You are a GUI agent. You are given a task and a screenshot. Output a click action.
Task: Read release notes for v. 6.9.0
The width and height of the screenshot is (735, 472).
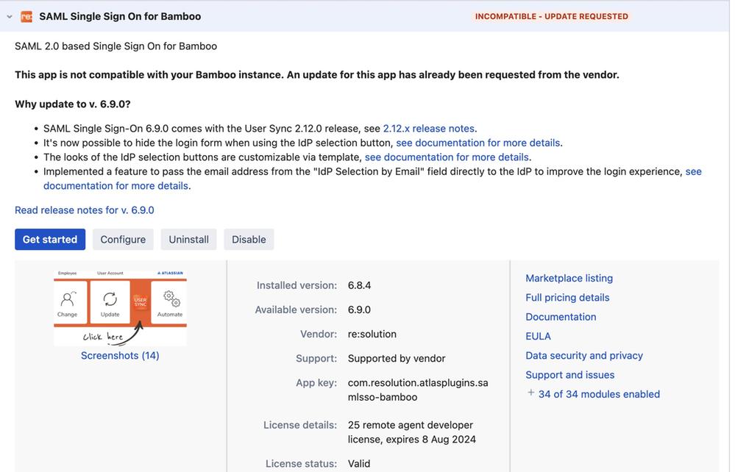click(85, 210)
